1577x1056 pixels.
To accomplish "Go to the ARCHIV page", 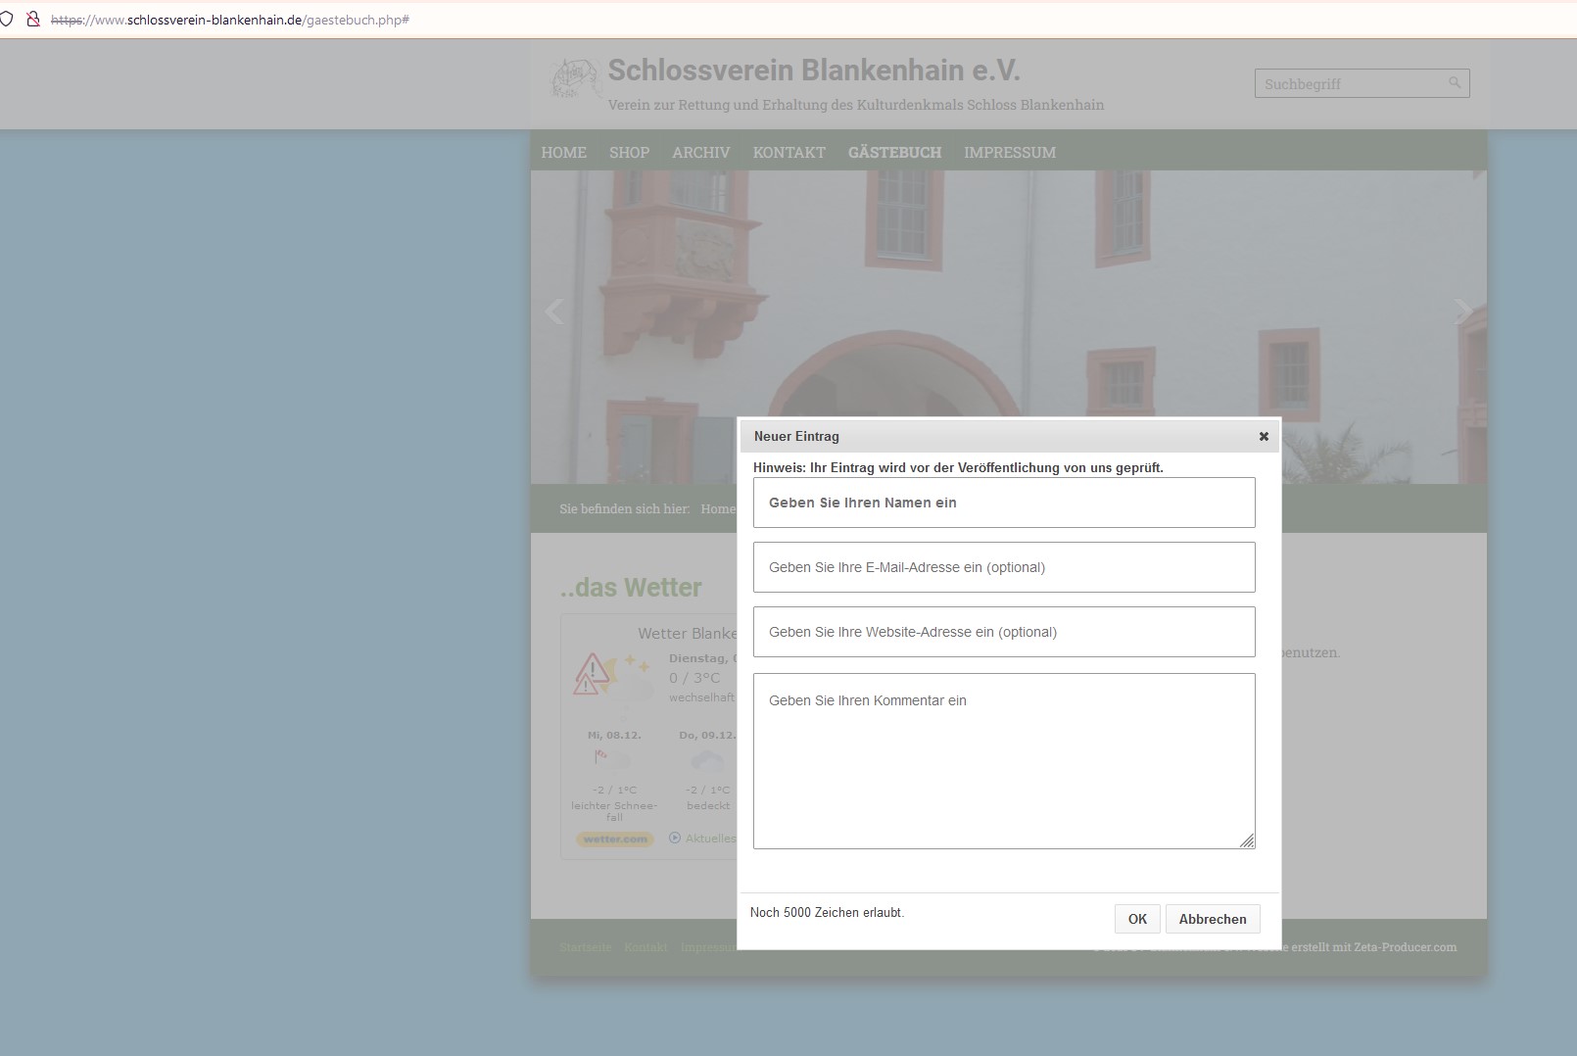I will [x=700, y=152].
